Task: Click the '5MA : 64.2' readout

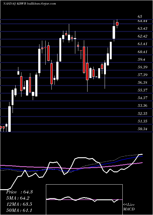Action: pos(18,198)
